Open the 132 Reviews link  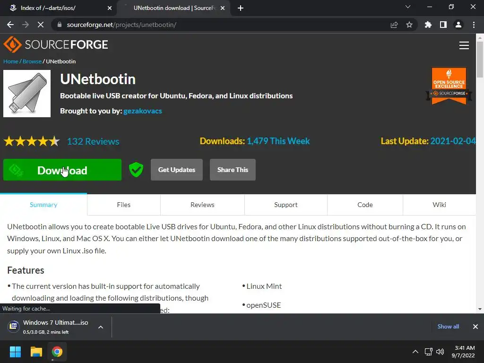click(x=93, y=141)
